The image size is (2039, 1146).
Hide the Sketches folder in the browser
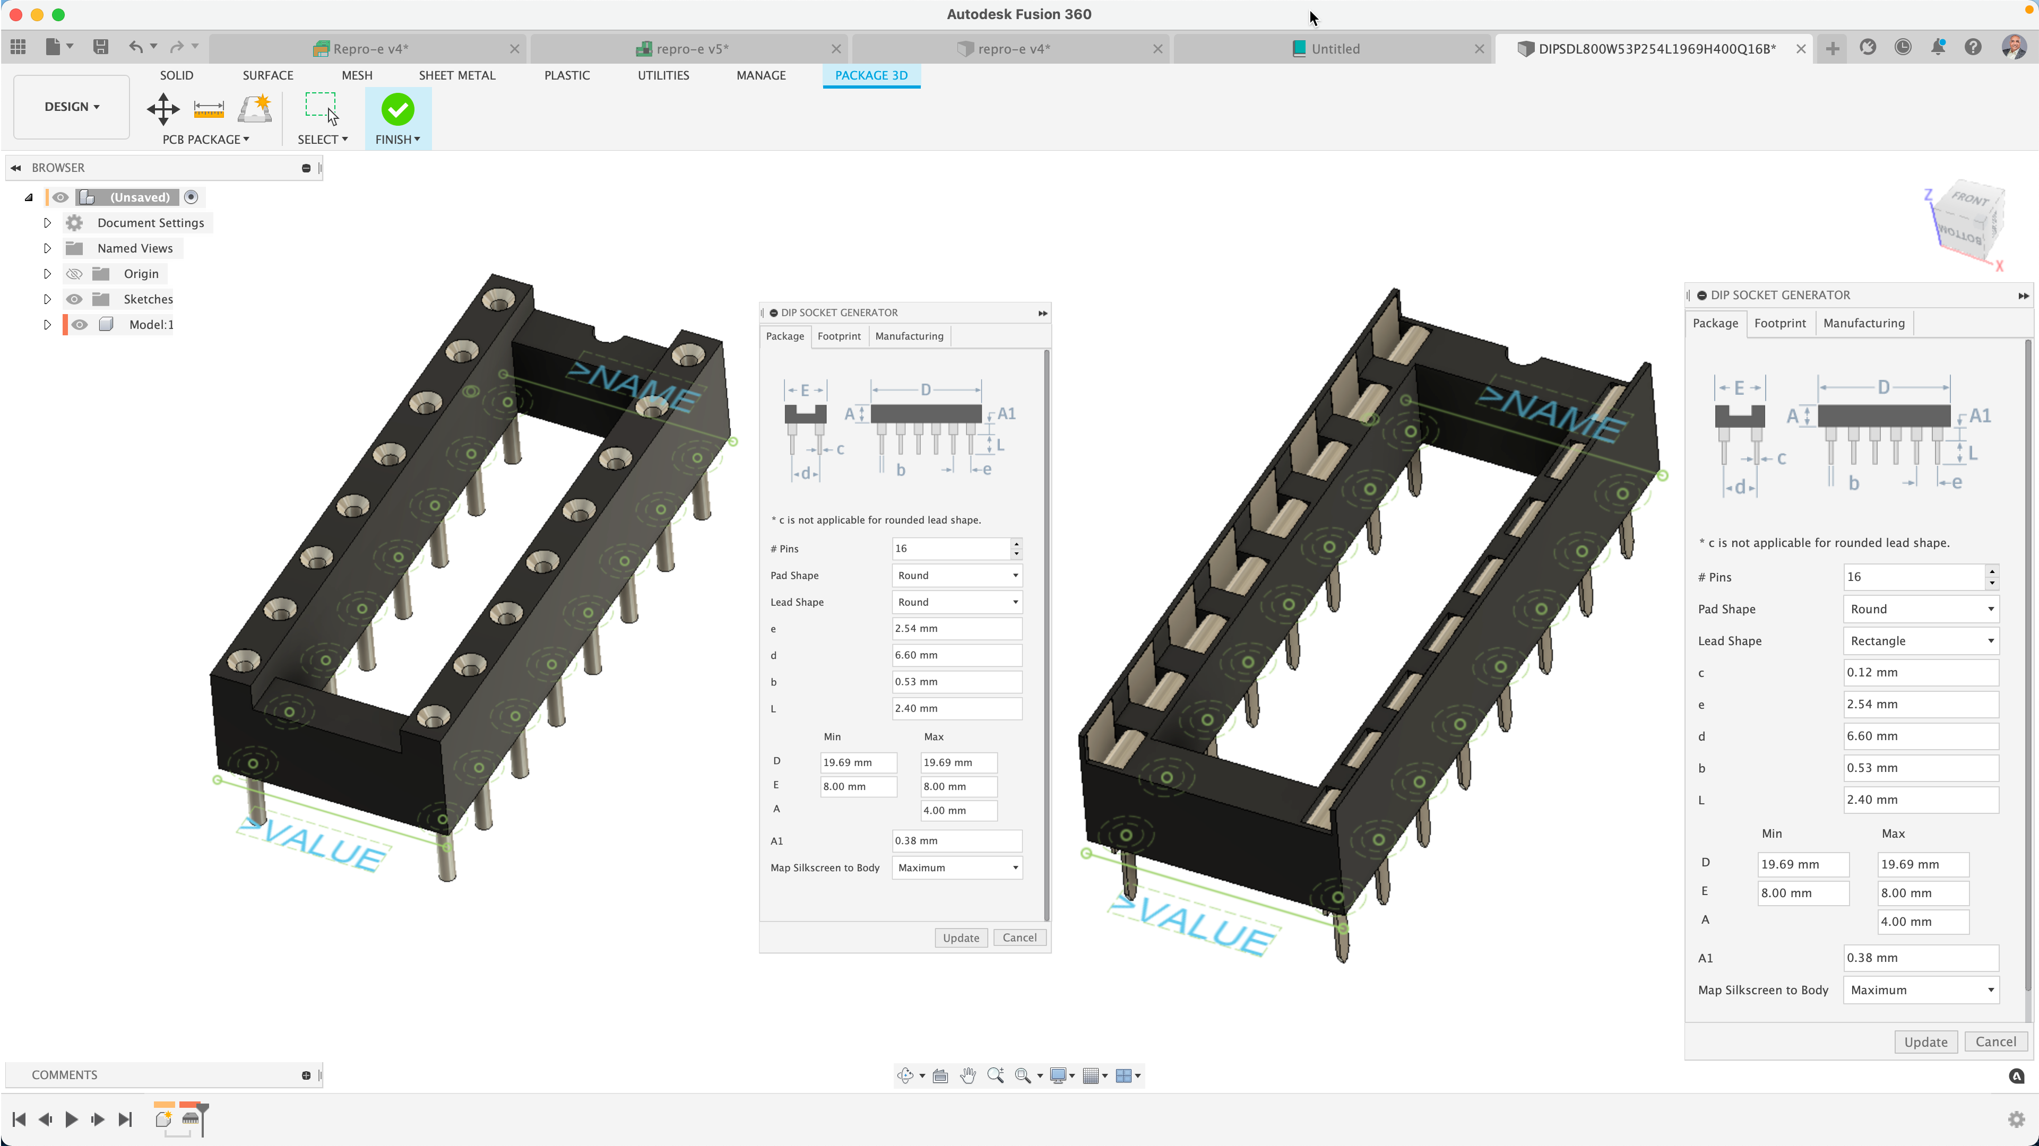(74, 299)
